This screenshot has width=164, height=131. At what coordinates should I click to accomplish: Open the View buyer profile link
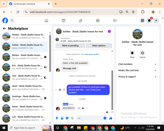[92, 54]
